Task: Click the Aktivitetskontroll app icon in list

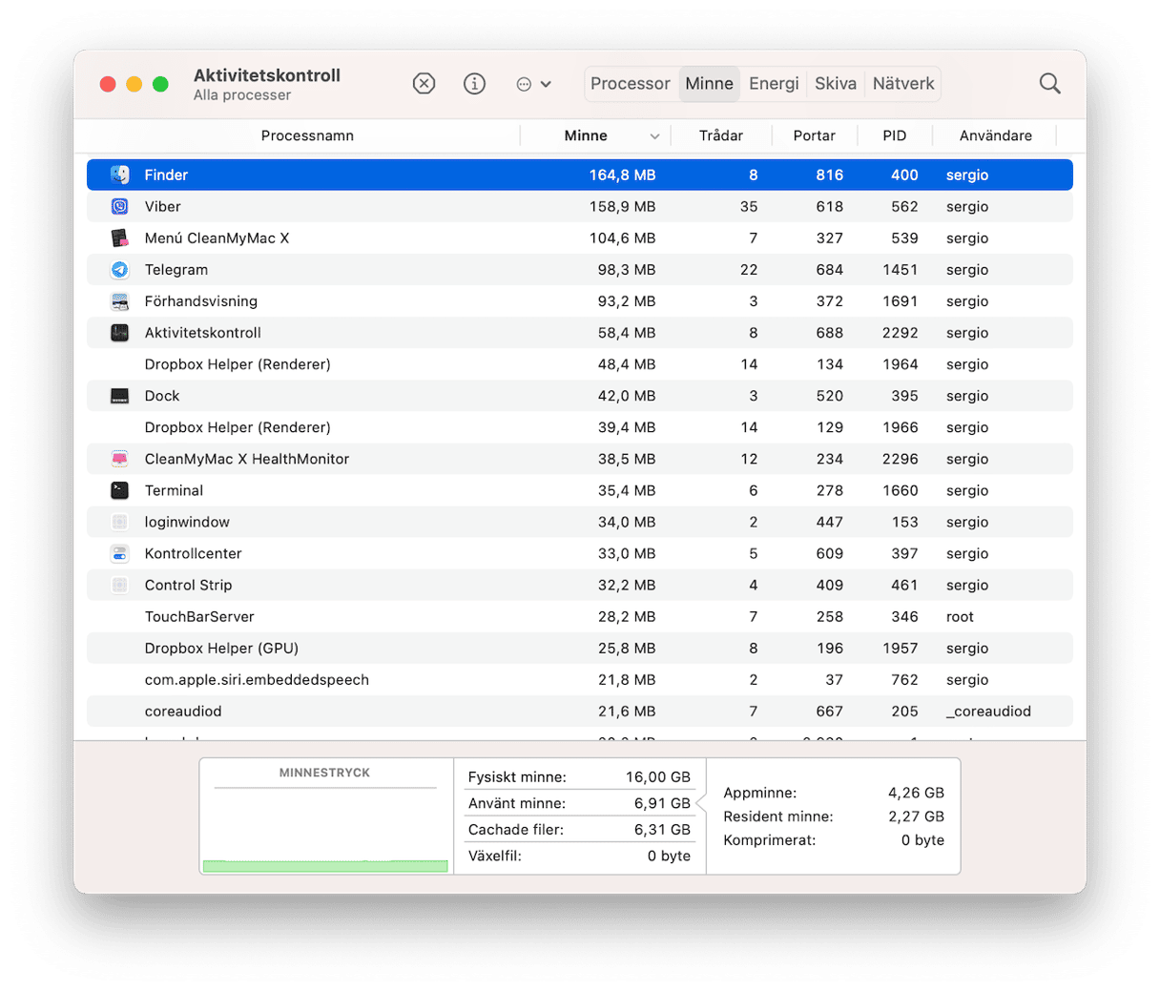Action: tap(119, 332)
